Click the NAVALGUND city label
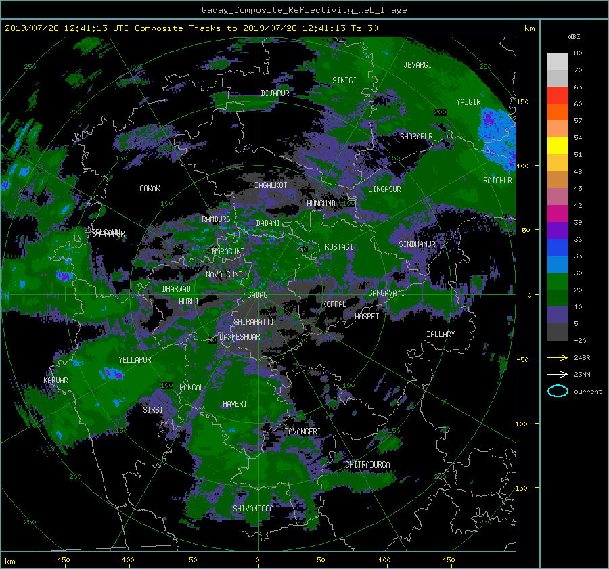 (x=224, y=275)
